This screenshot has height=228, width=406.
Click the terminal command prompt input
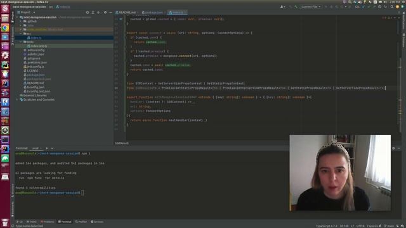(x=82, y=193)
